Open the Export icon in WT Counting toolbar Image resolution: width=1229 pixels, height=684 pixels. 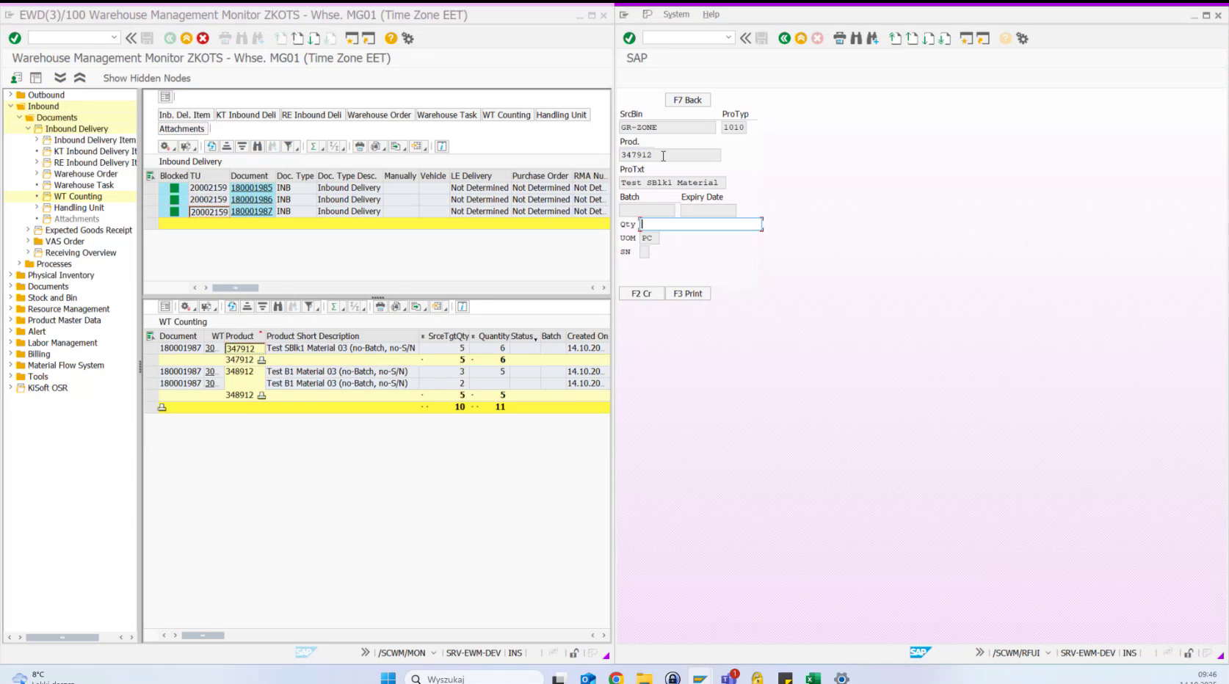tap(416, 307)
